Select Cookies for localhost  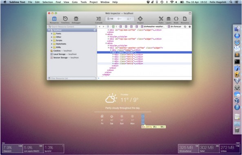[61, 51]
